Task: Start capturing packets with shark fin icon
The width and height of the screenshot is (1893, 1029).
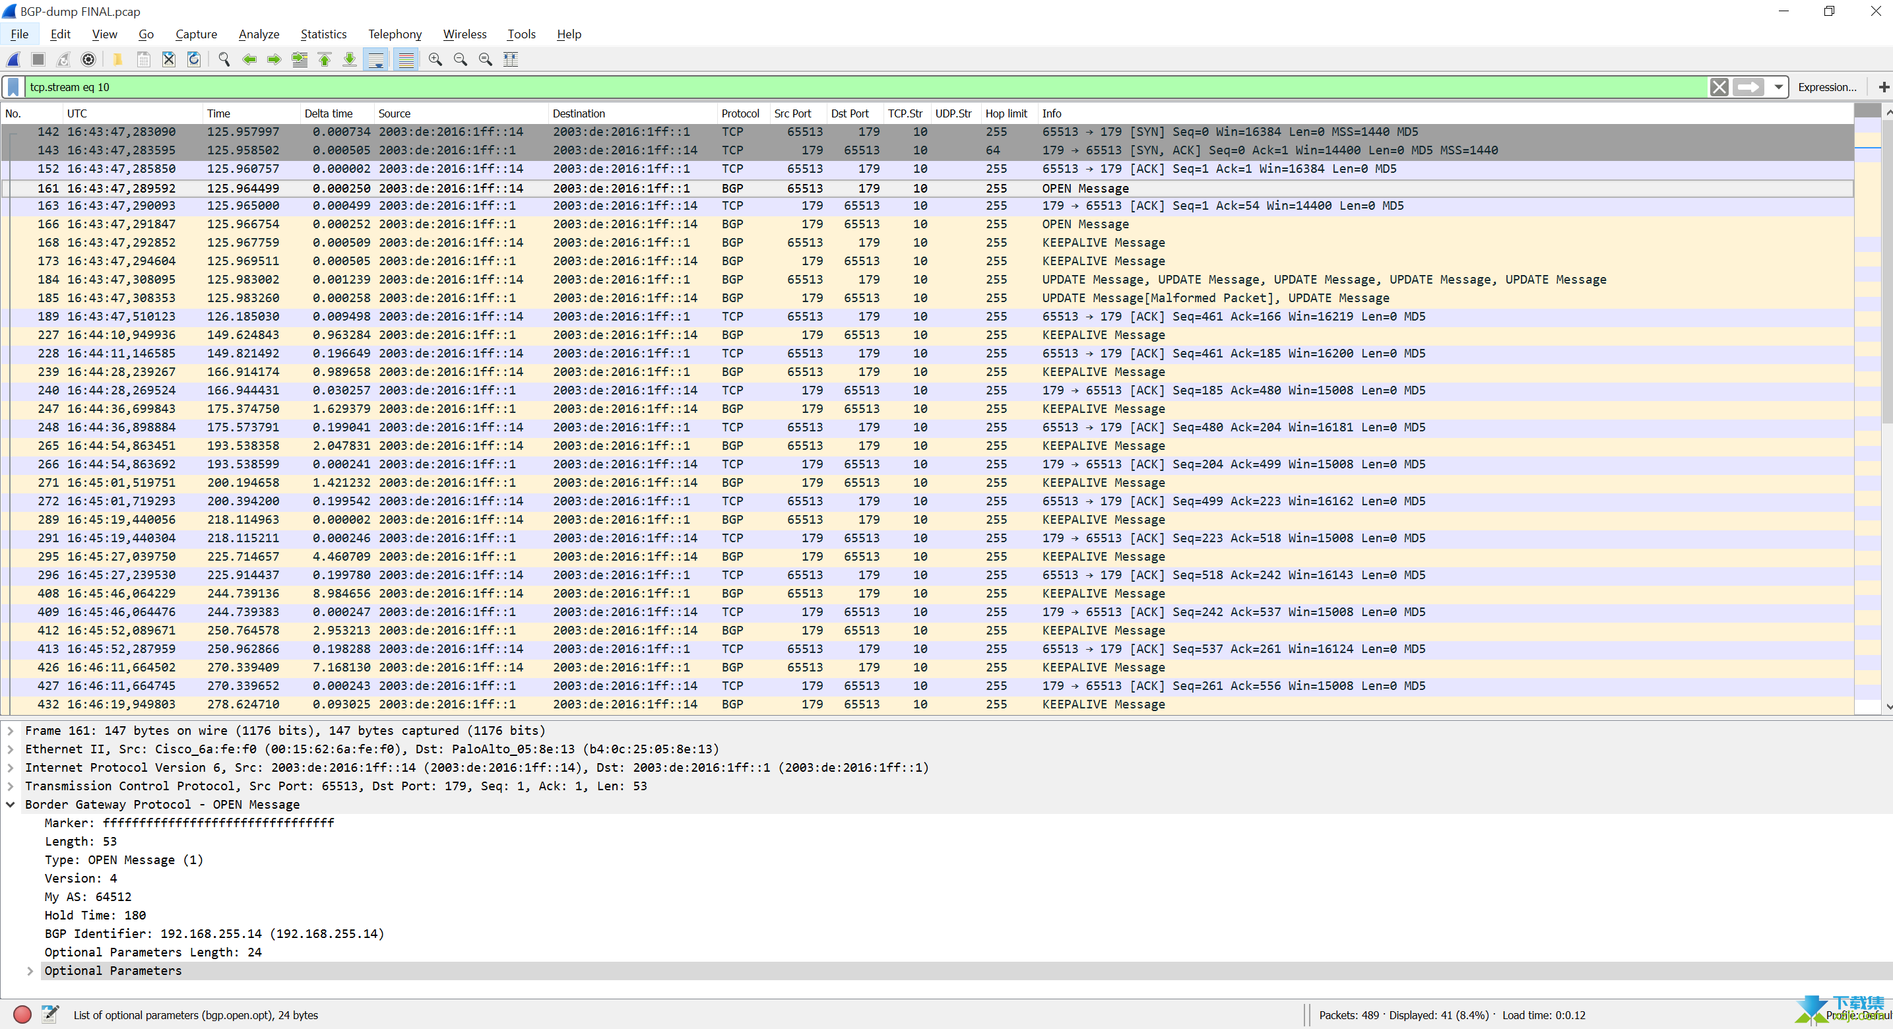Action: click(14, 59)
